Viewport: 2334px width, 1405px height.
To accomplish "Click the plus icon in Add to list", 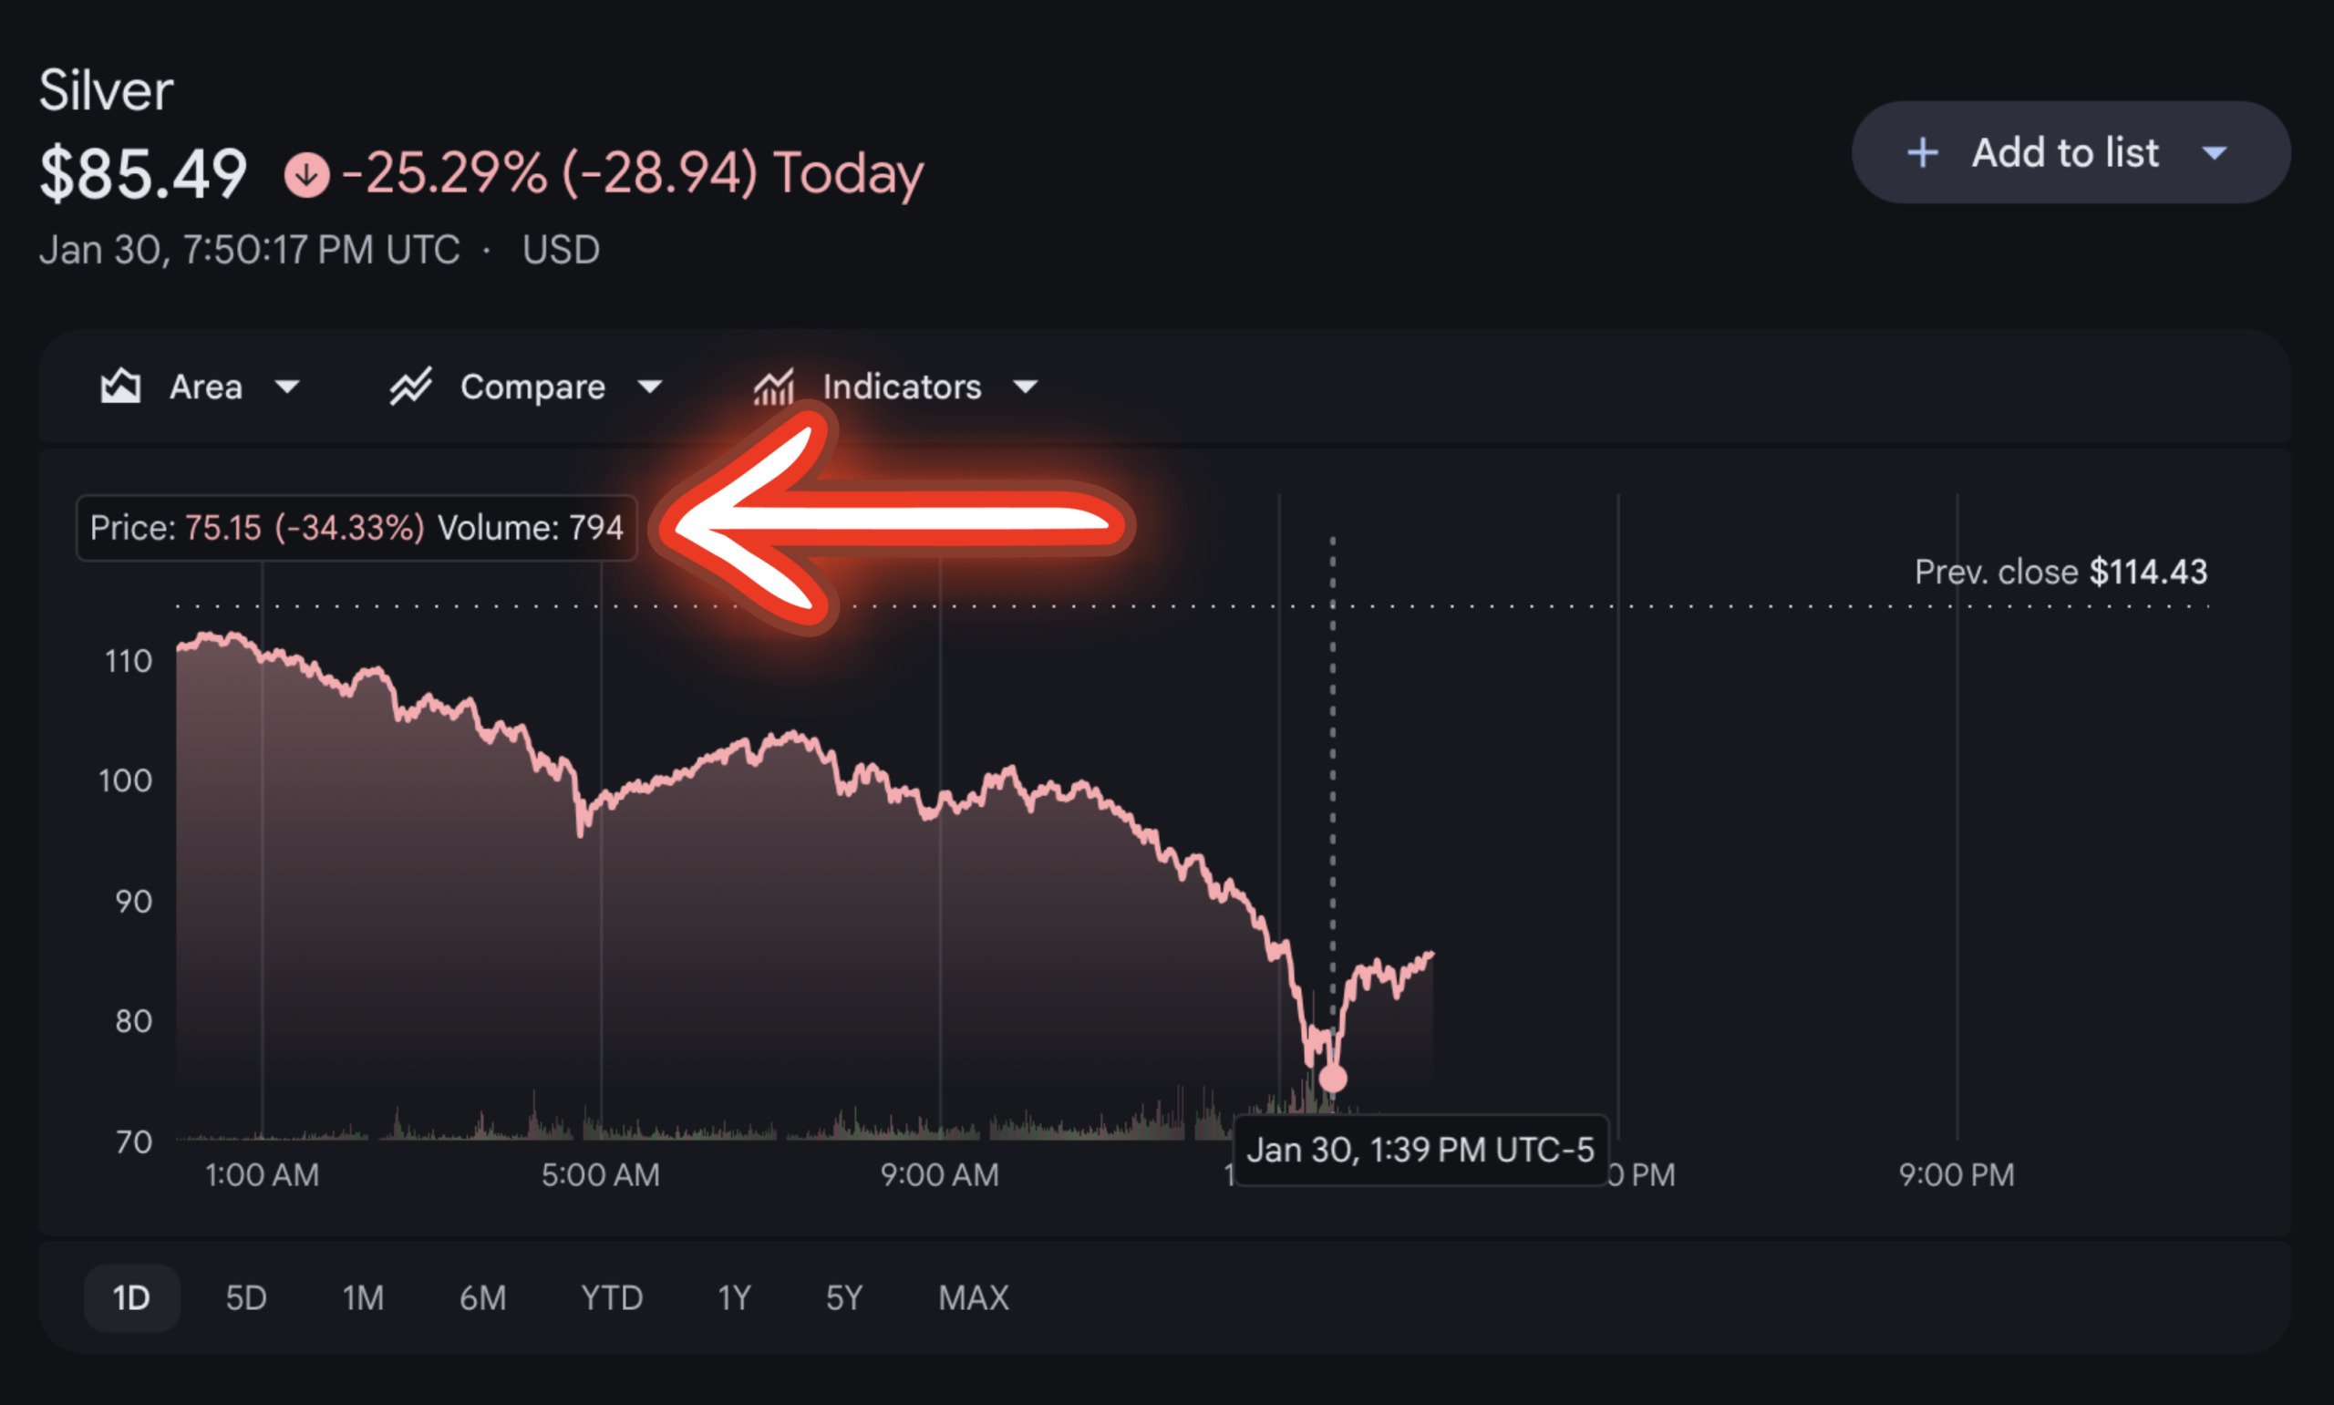I will tap(1922, 152).
